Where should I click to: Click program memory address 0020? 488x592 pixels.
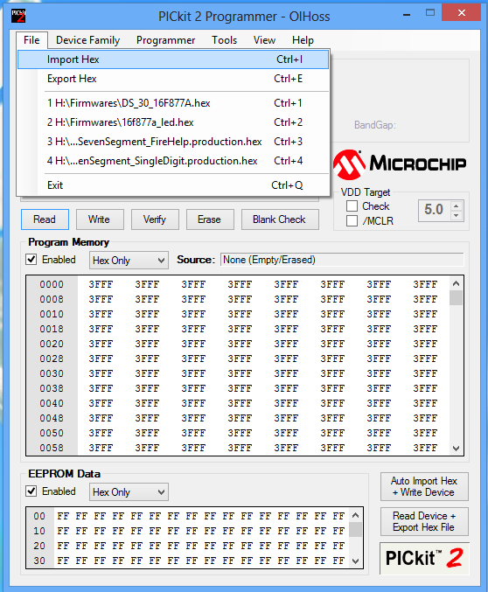coord(52,344)
